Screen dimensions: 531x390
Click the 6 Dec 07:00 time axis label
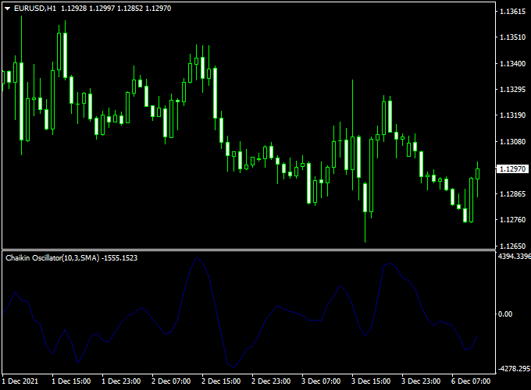point(471,381)
